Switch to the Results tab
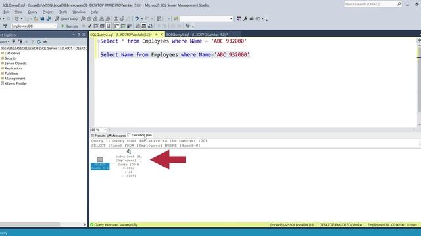Screen dimensions: 421x236 tap(98, 136)
